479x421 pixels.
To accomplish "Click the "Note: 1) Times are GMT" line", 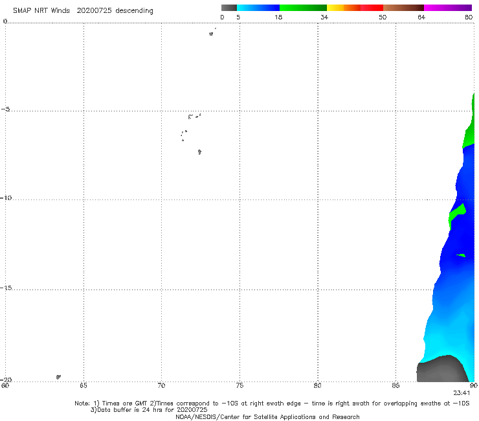I will 272,404.
